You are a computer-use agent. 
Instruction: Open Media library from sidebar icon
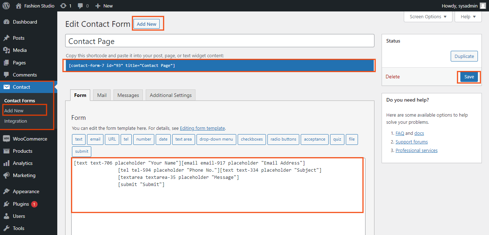point(6,50)
